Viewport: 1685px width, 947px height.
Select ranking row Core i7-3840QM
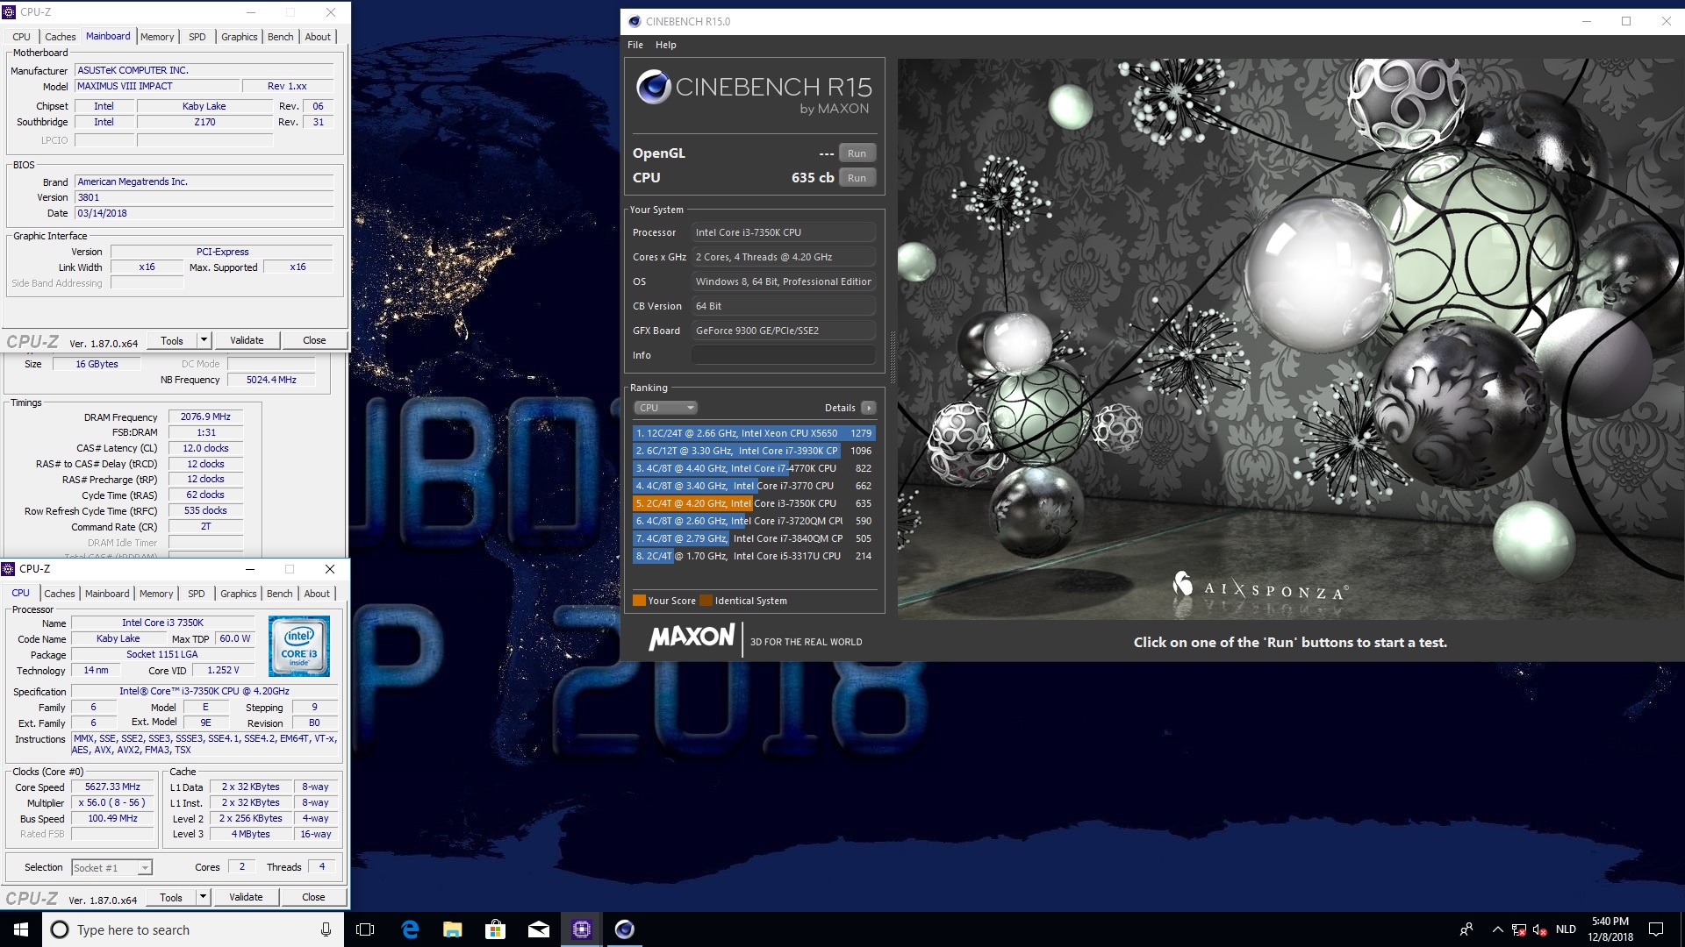pyautogui.click(x=754, y=538)
